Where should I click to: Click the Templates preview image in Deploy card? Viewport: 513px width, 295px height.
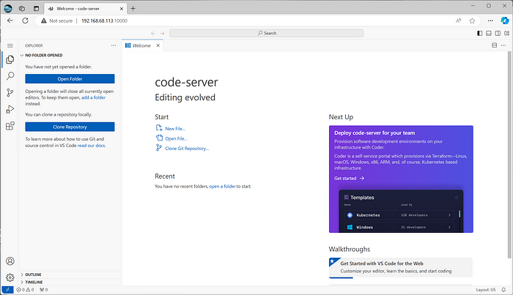[x=401, y=211]
